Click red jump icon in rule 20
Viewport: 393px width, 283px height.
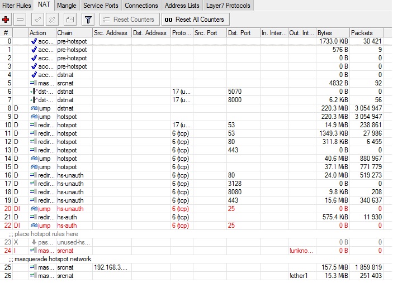pyautogui.click(x=34, y=209)
